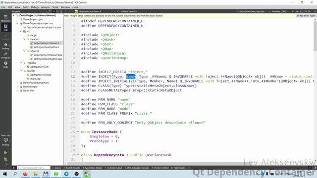Collapse the DemoProjects root node
Viewport: 317px width, 178px height.
point(13,15)
